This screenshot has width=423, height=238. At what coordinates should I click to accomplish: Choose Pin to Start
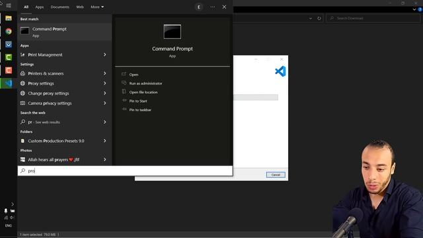pos(138,101)
